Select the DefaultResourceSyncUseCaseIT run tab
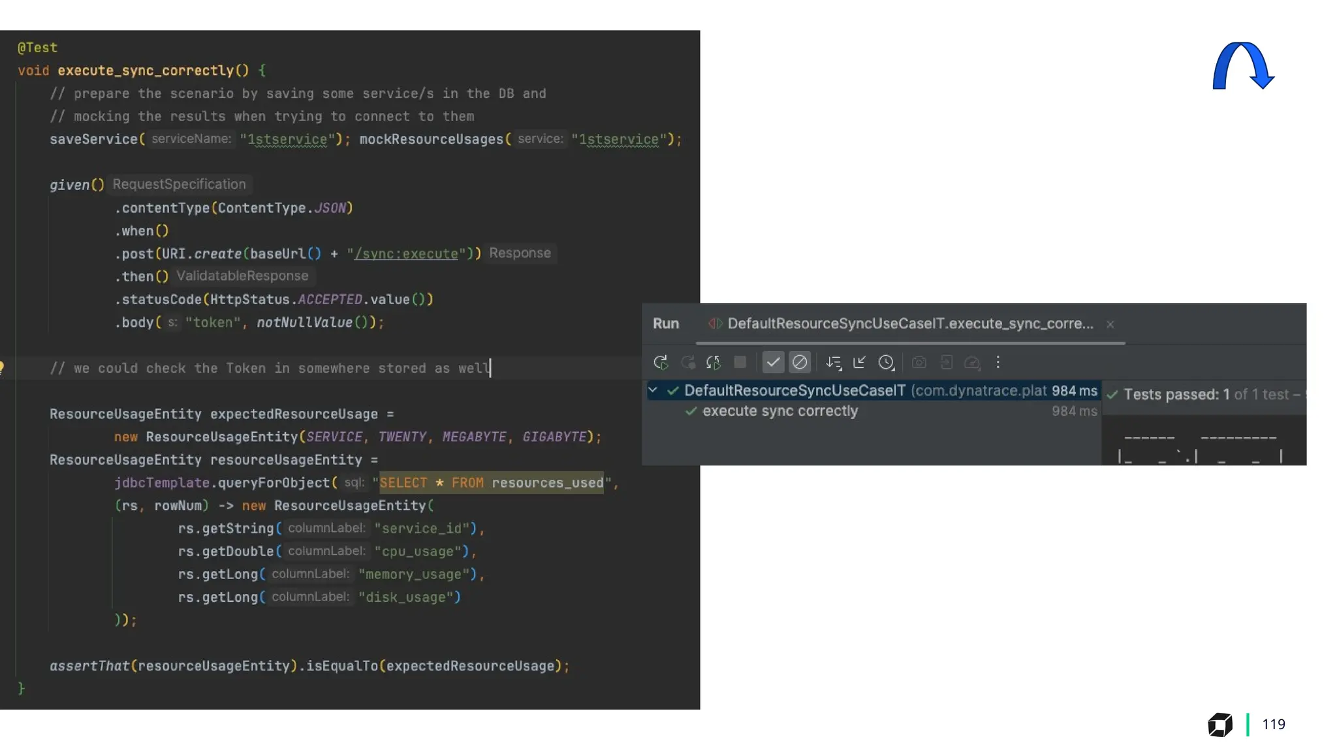The width and height of the screenshot is (1337, 752). click(909, 324)
